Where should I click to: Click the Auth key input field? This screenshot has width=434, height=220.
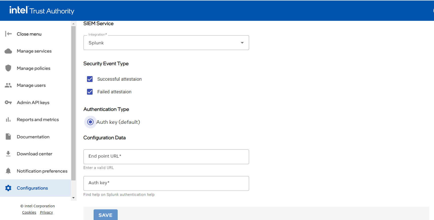pos(166,183)
